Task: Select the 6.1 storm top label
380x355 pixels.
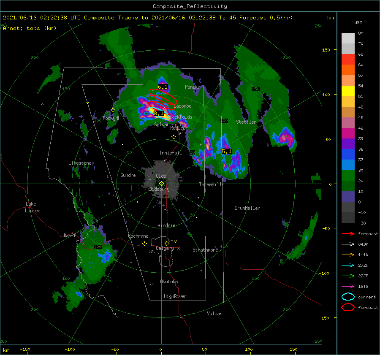Action: click(163, 87)
